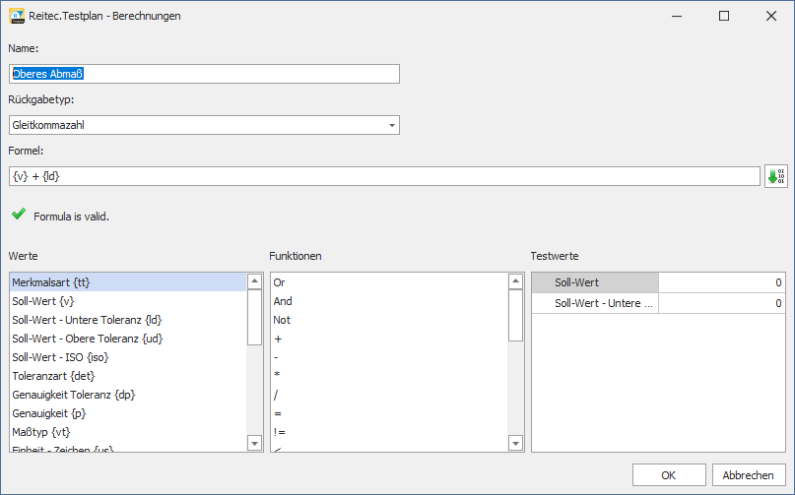Click the Reitec.Testplan app icon in title bar
This screenshot has height=495, width=795.
click(x=17, y=16)
